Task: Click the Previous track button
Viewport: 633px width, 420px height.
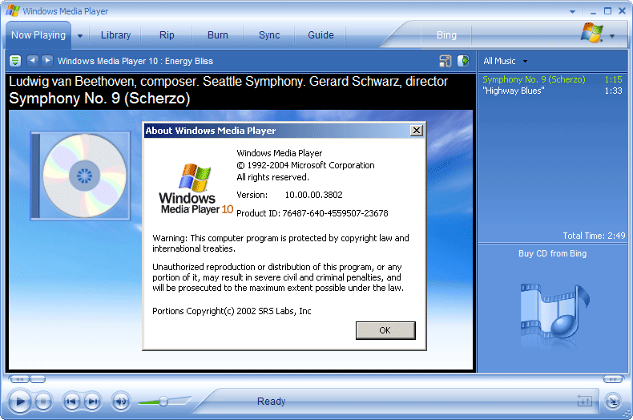Action: (71, 402)
